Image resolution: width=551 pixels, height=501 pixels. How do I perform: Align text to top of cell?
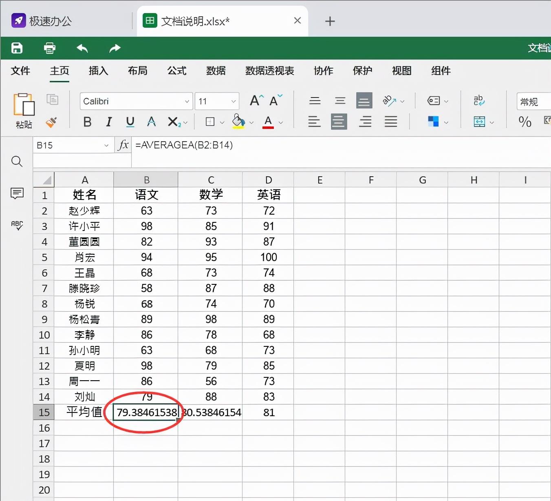pyautogui.click(x=315, y=100)
